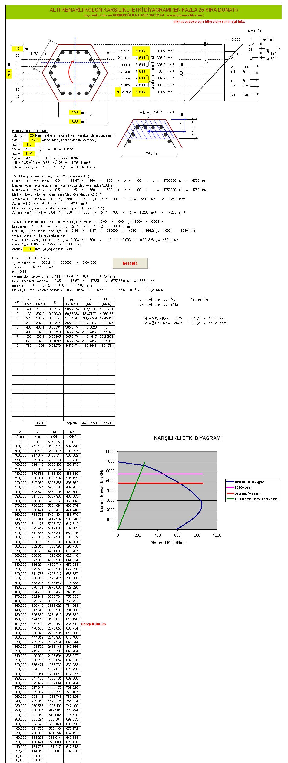Click the hesapla button
This screenshot has height=763, width=288.
pos(130,263)
